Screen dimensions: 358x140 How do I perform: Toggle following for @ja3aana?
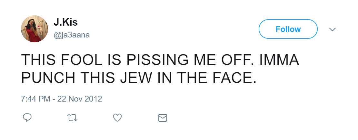[288, 29]
